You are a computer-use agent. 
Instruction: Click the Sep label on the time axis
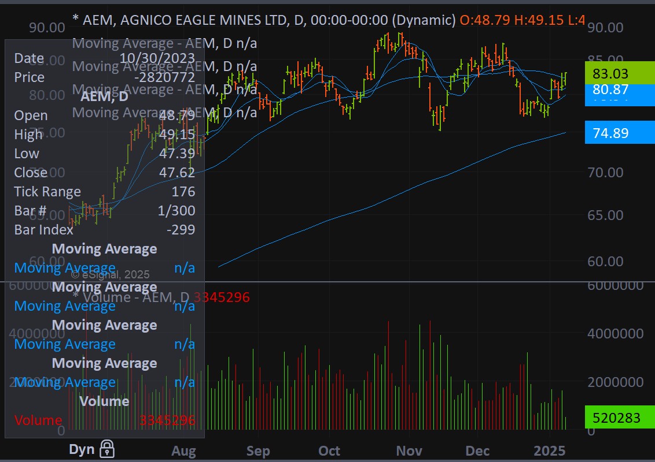(257, 451)
